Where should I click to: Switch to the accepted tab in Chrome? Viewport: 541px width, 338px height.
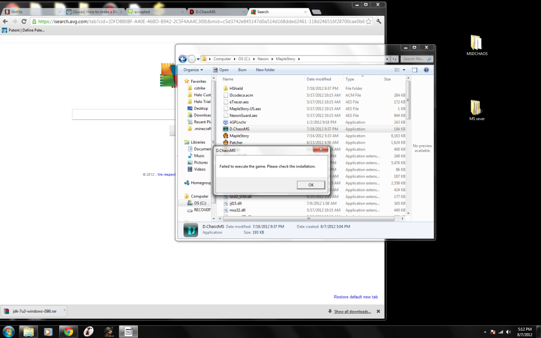156,12
